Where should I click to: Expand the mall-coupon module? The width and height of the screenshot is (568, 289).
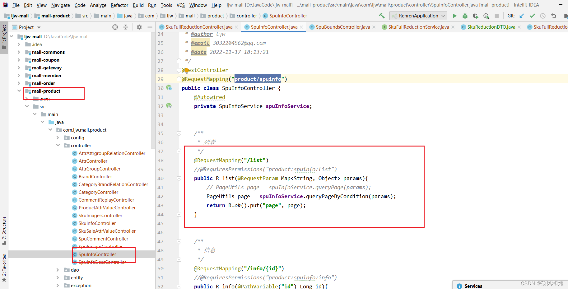point(19,60)
